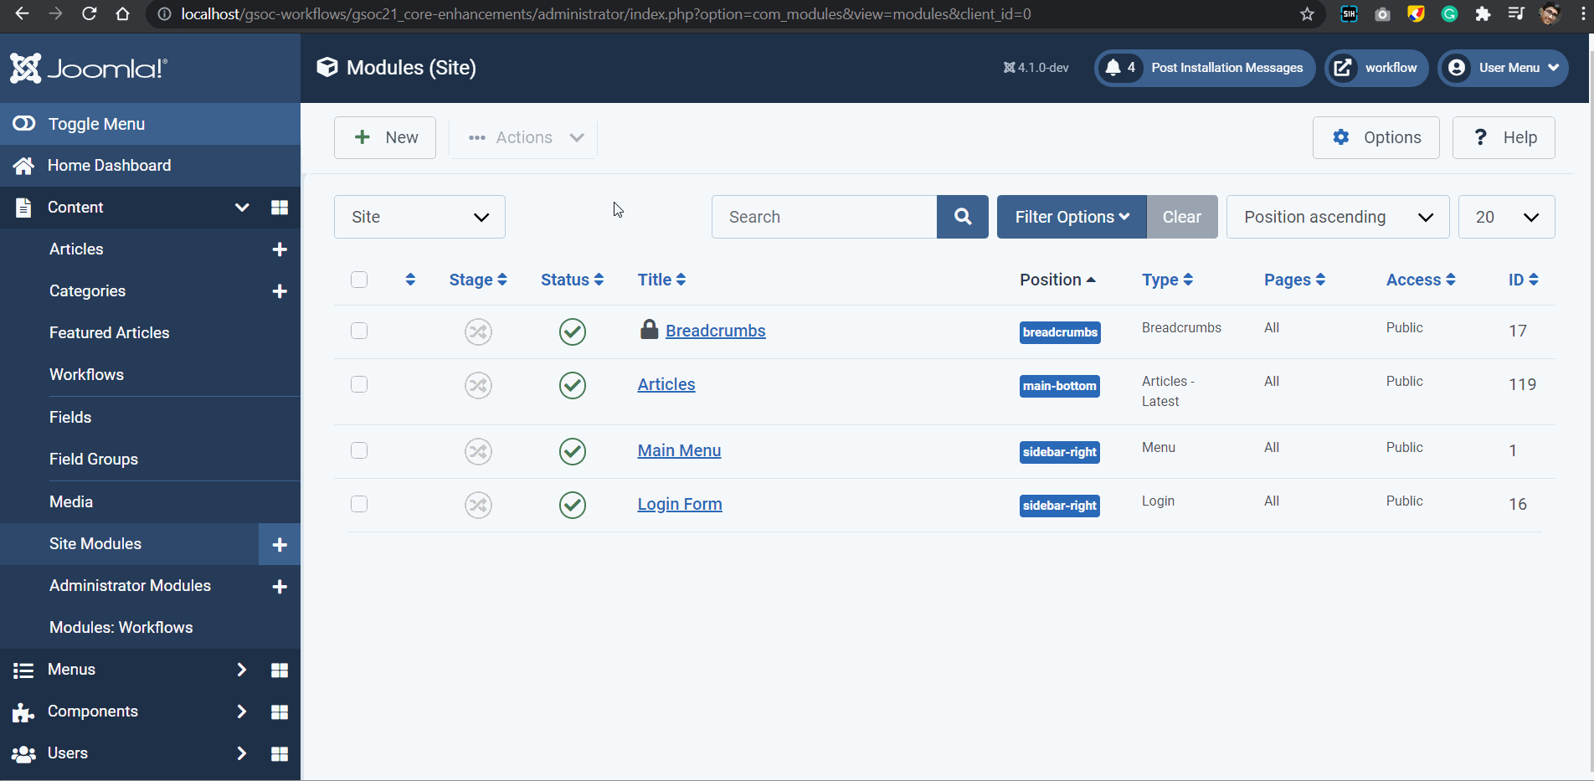This screenshot has width=1594, height=781.
Task: Sort table by Stage
Action: (478, 280)
